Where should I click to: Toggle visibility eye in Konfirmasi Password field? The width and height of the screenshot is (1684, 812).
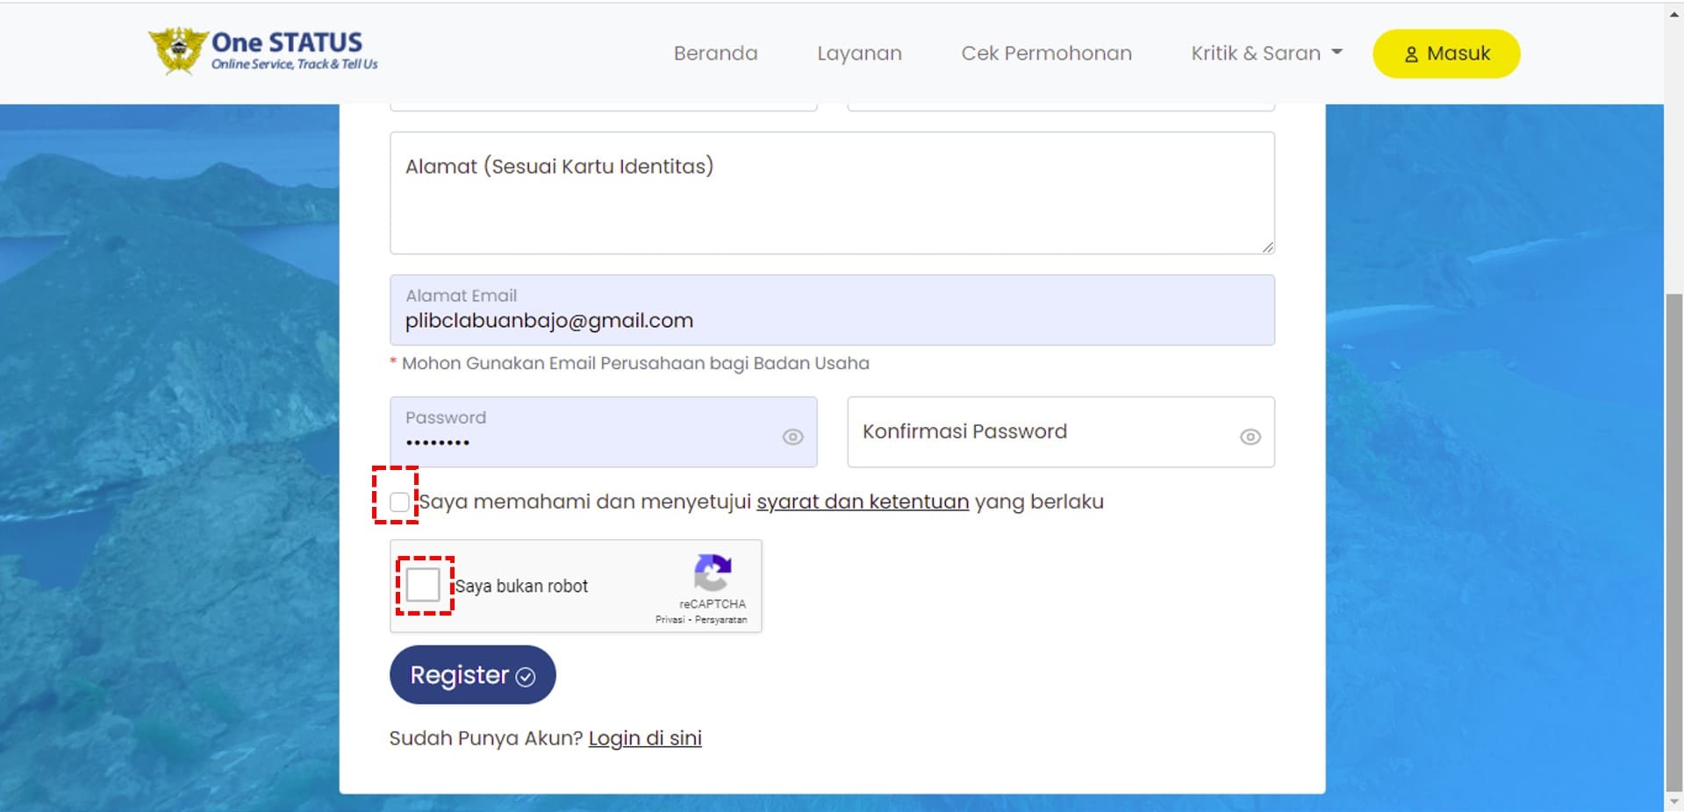click(1250, 437)
